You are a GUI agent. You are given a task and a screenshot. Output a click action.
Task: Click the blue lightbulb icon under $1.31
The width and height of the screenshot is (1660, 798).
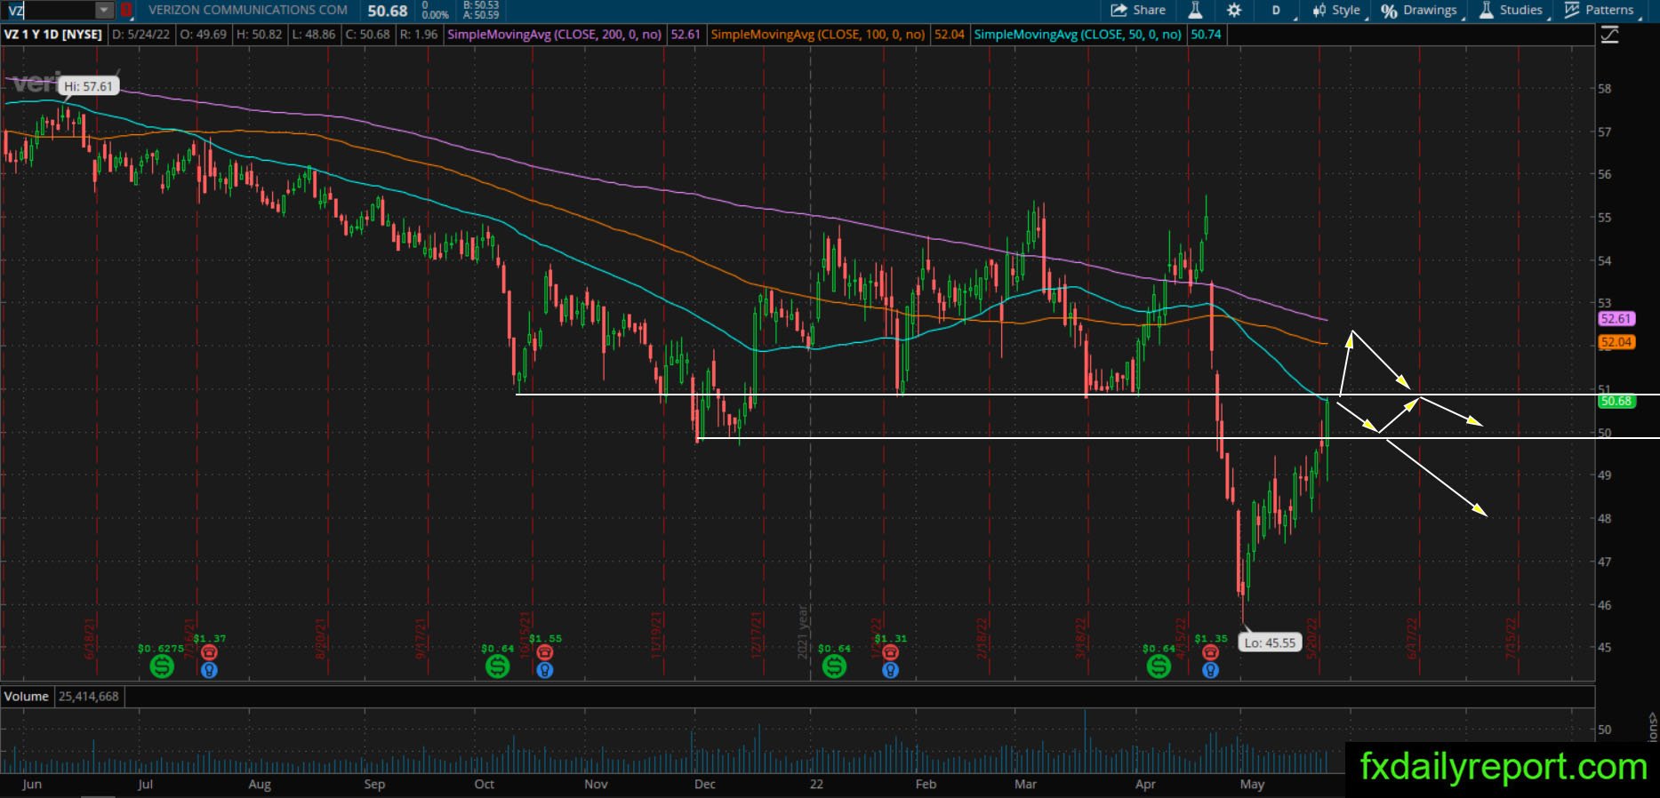click(890, 670)
